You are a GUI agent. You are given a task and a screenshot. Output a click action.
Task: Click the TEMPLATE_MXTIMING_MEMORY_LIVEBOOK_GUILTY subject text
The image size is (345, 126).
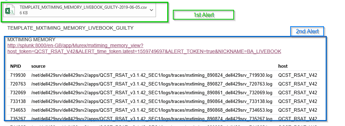pos(70,28)
